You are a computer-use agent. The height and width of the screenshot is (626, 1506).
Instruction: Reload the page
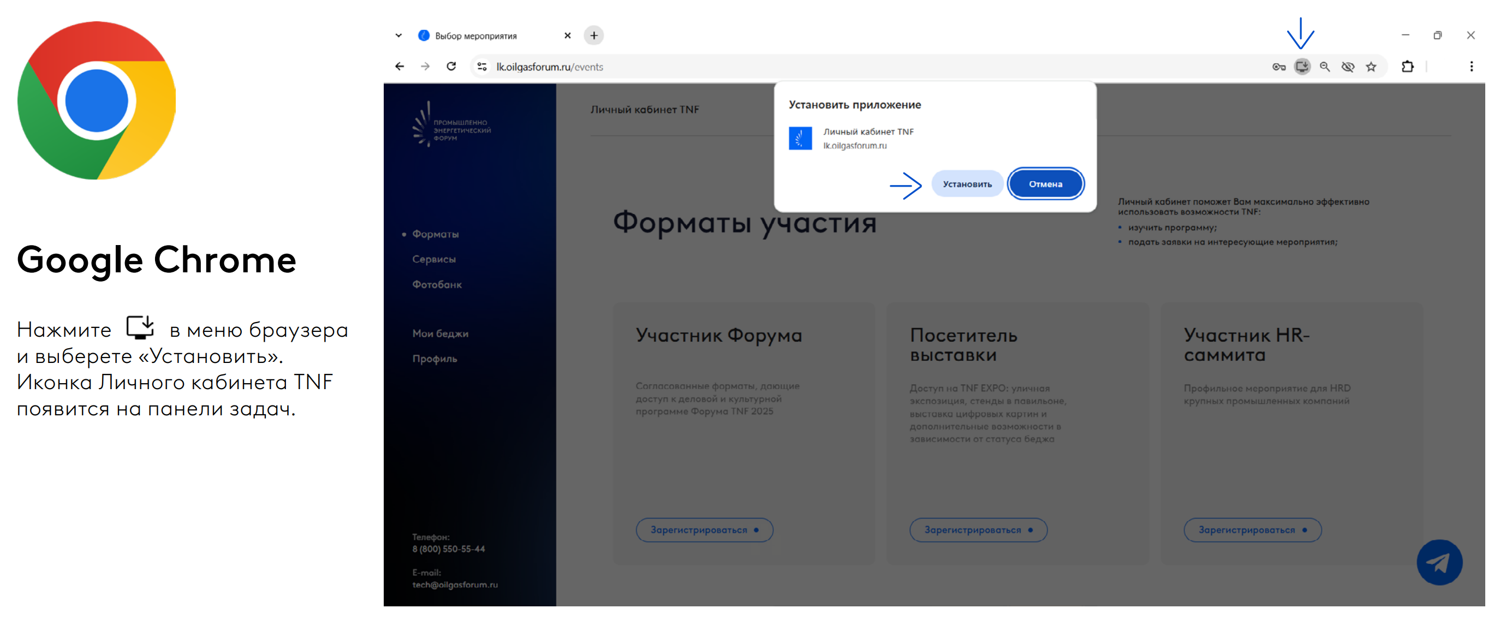click(451, 67)
